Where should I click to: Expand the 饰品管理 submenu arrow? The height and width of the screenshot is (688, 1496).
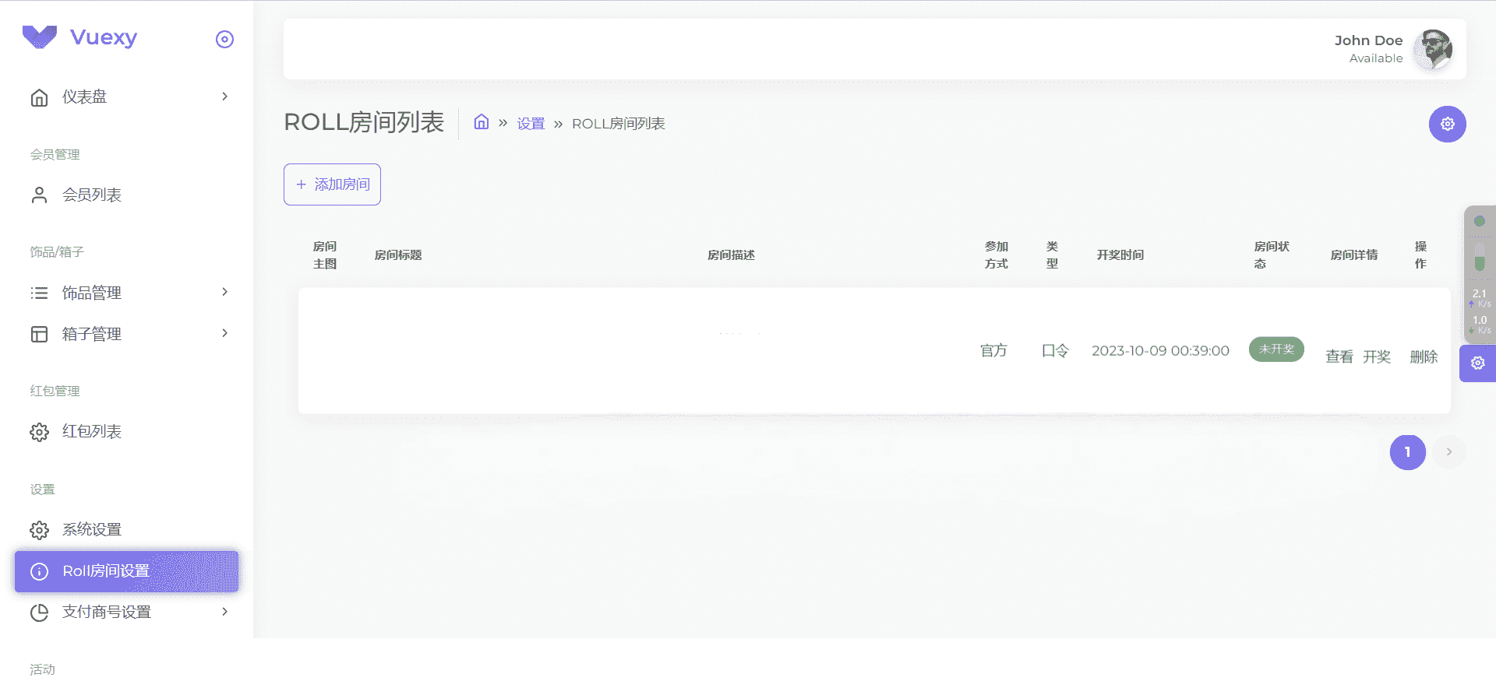[224, 292]
